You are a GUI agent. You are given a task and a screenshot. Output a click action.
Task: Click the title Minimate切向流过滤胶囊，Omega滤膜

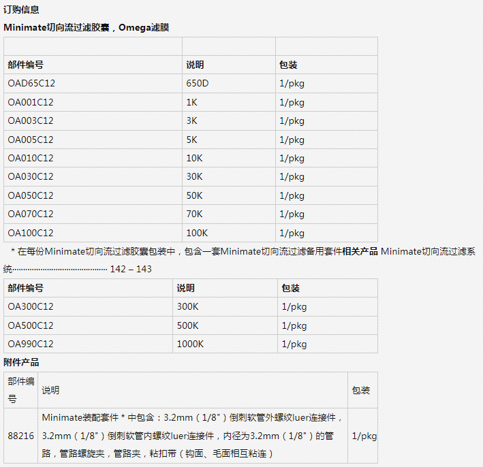(87, 27)
